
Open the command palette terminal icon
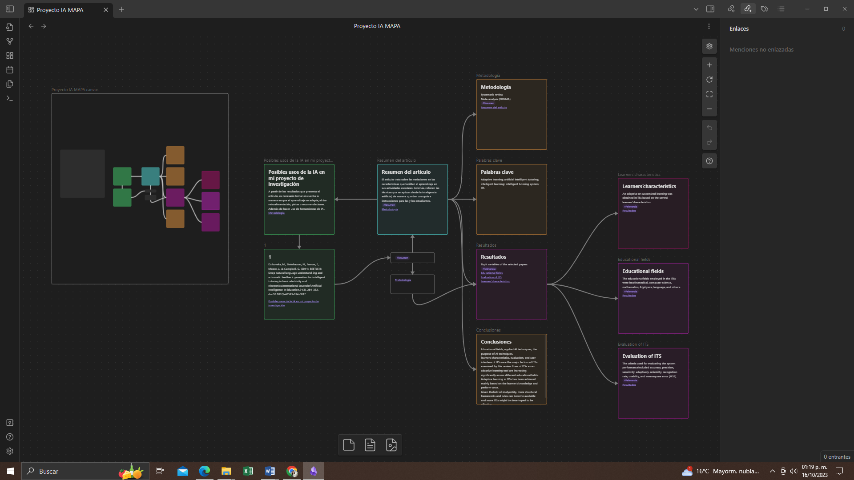pos(10,98)
